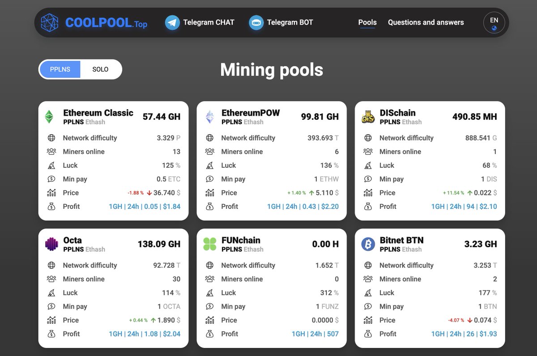This screenshot has width=537, height=356.
Task: Open the FUNchain pool title
Action: coord(241,240)
